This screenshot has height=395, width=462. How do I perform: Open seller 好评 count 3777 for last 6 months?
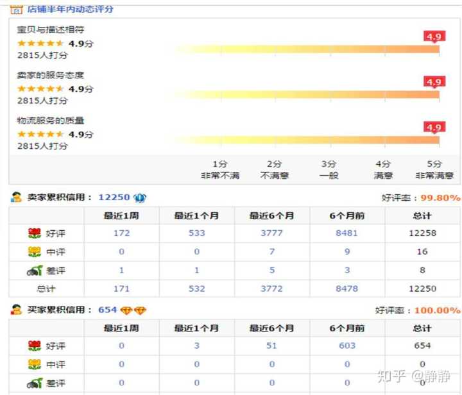pos(271,233)
